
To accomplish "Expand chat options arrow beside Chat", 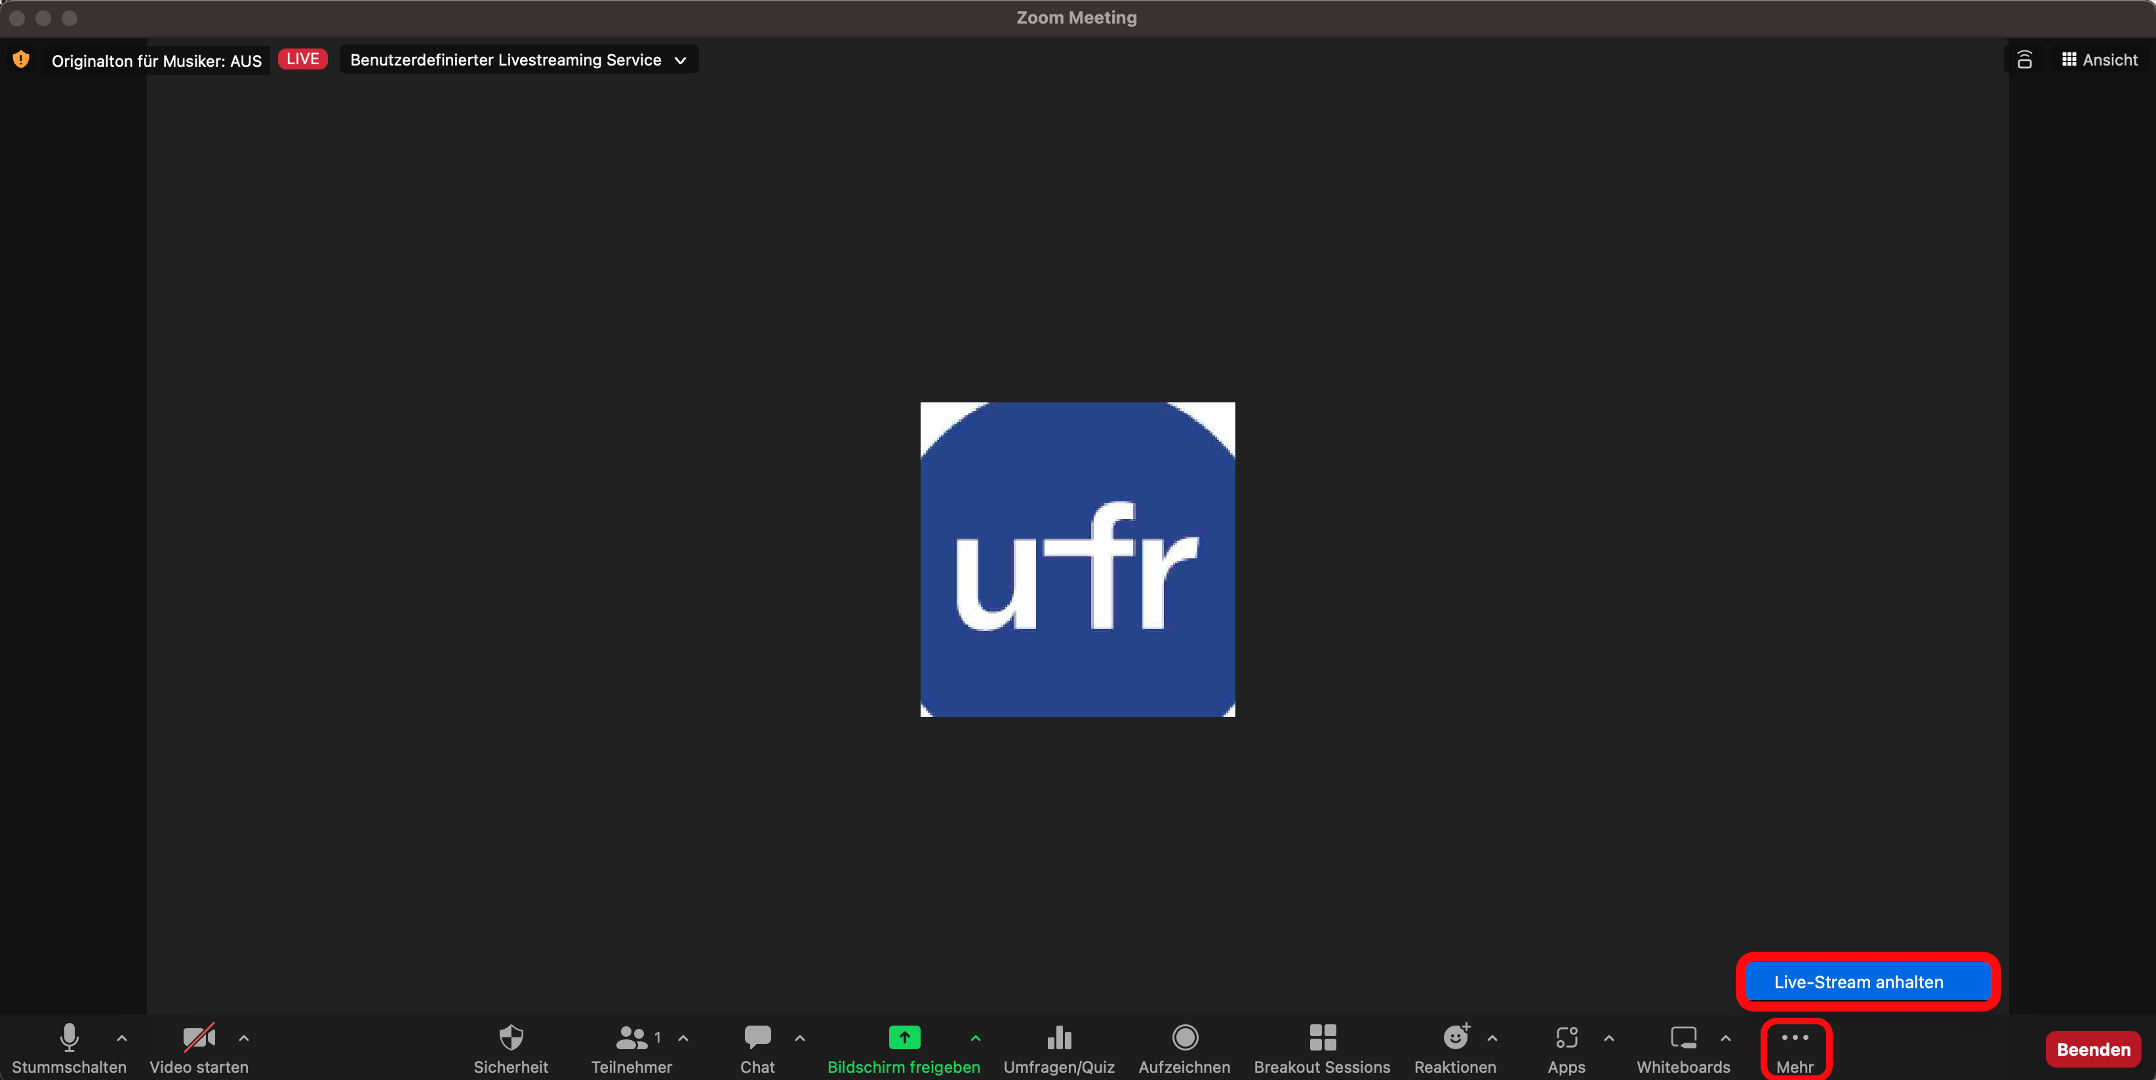I will point(800,1038).
